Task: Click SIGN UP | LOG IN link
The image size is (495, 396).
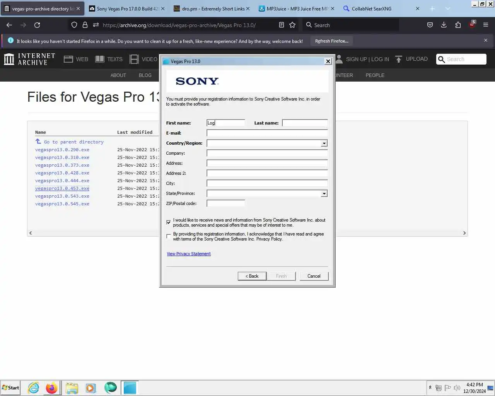Action: (x=367, y=59)
